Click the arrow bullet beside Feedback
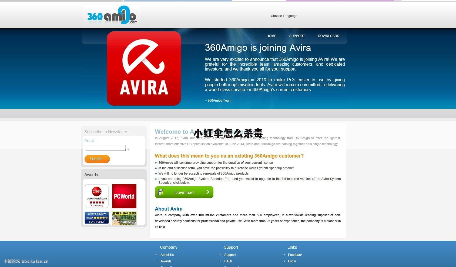Screen dimensions: 456x267 [x=284, y=255]
